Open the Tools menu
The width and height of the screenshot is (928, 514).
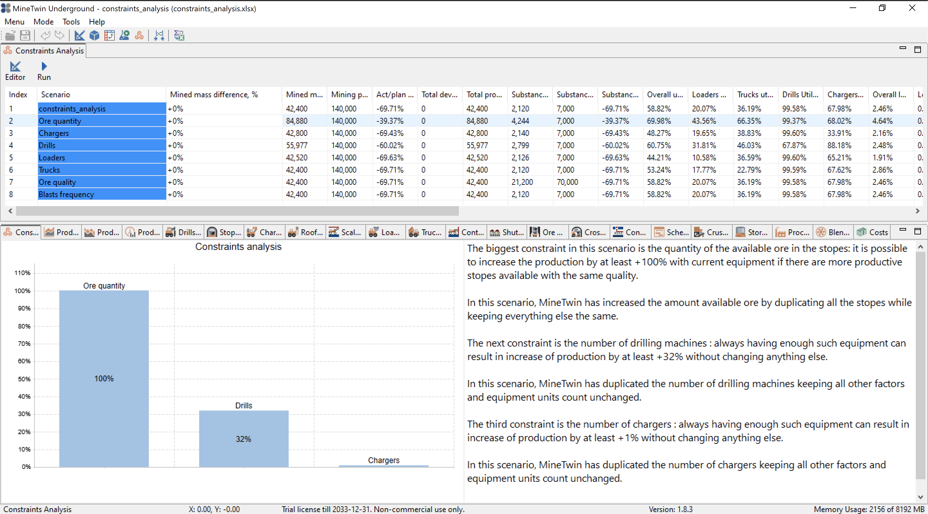71,22
